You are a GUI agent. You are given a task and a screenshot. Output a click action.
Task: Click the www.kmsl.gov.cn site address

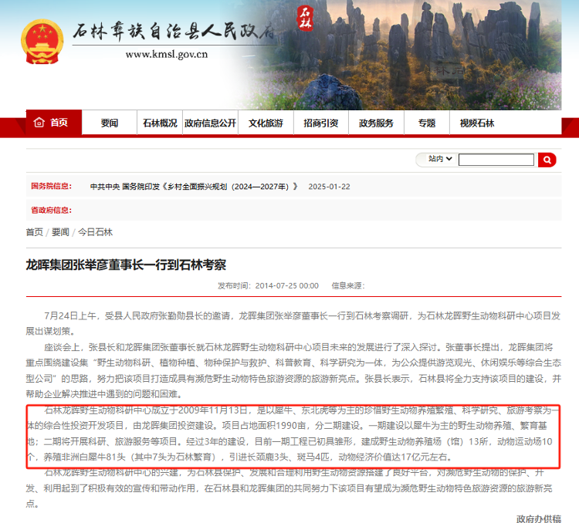166,55
